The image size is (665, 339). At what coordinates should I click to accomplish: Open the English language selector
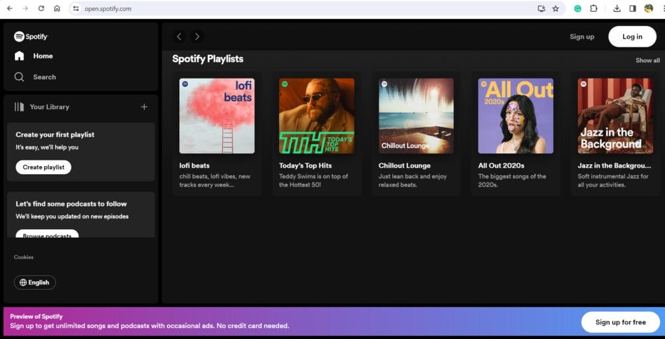coord(35,282)
